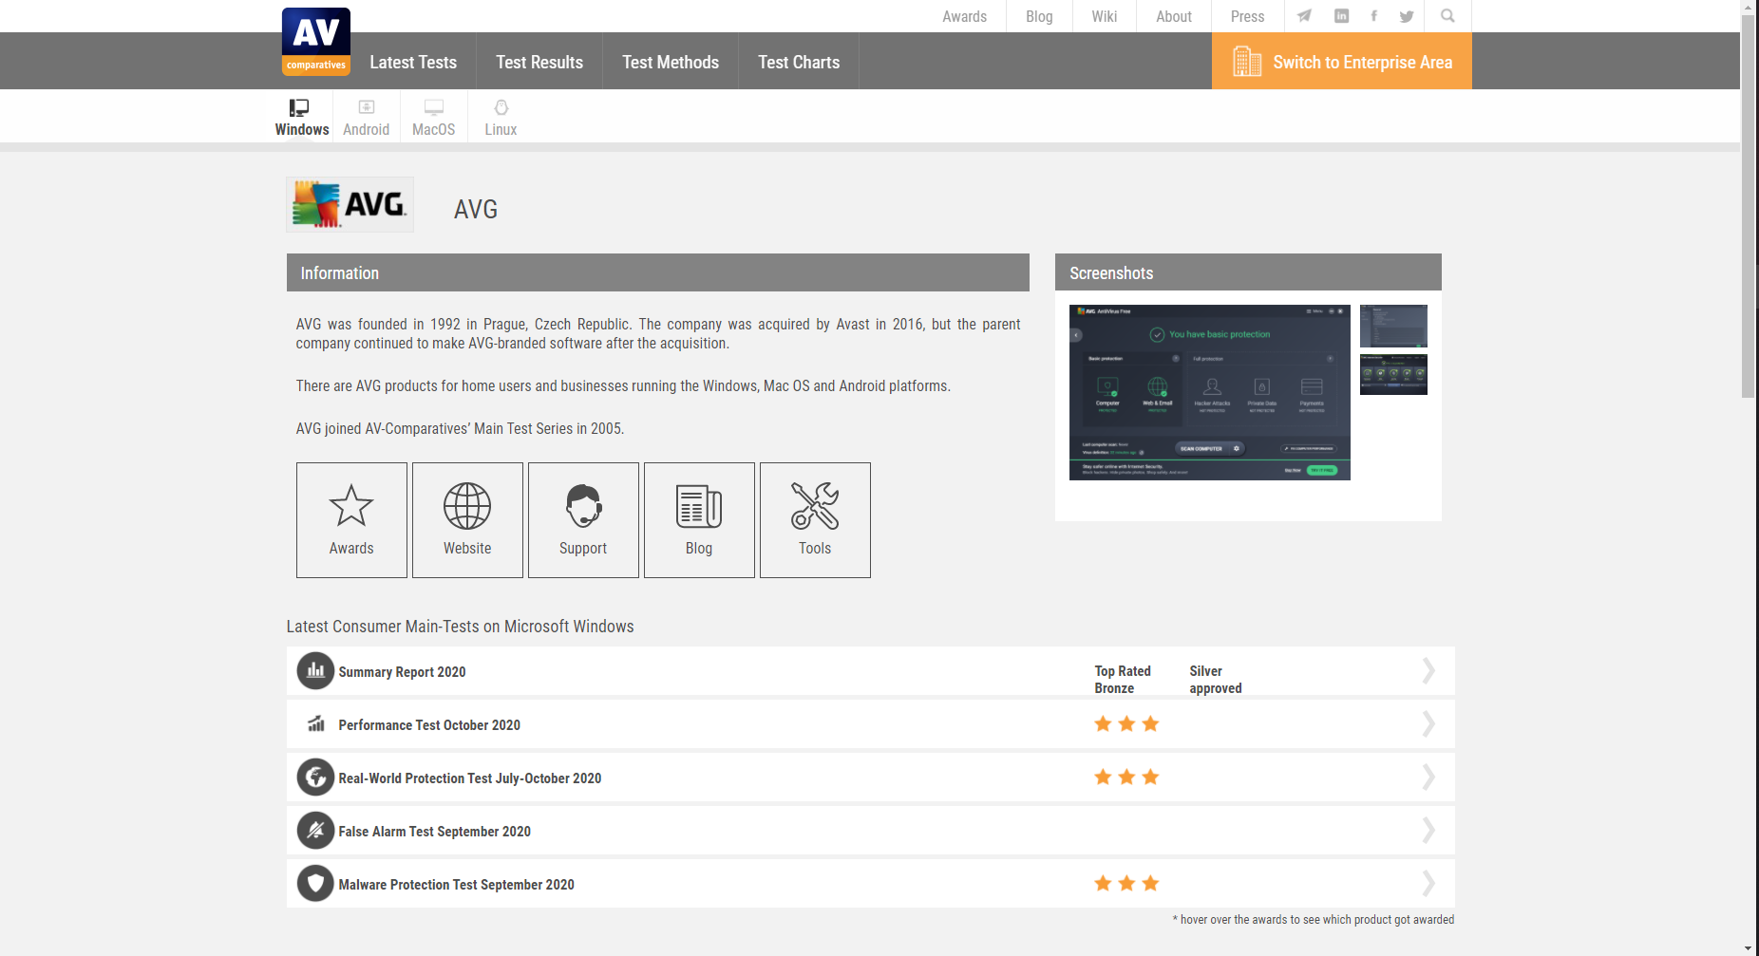The width and height of the screenshot is (1759, 956).
Task: Select the Linux platform icon
Action: click(501, 107)
